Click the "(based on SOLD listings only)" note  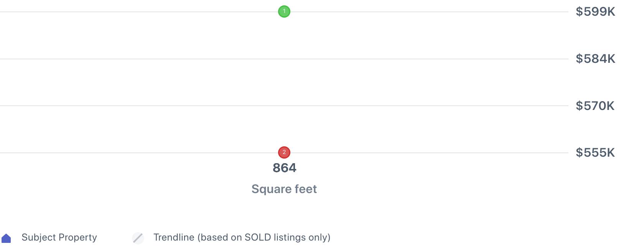[264, 238]
